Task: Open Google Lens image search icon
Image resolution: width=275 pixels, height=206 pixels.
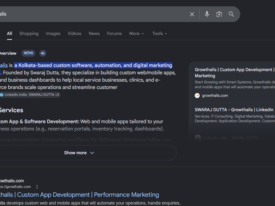Action: (219, 14)
